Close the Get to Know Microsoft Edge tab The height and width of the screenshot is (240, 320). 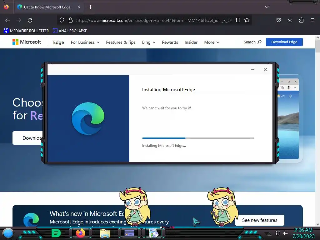coord(79,7)
